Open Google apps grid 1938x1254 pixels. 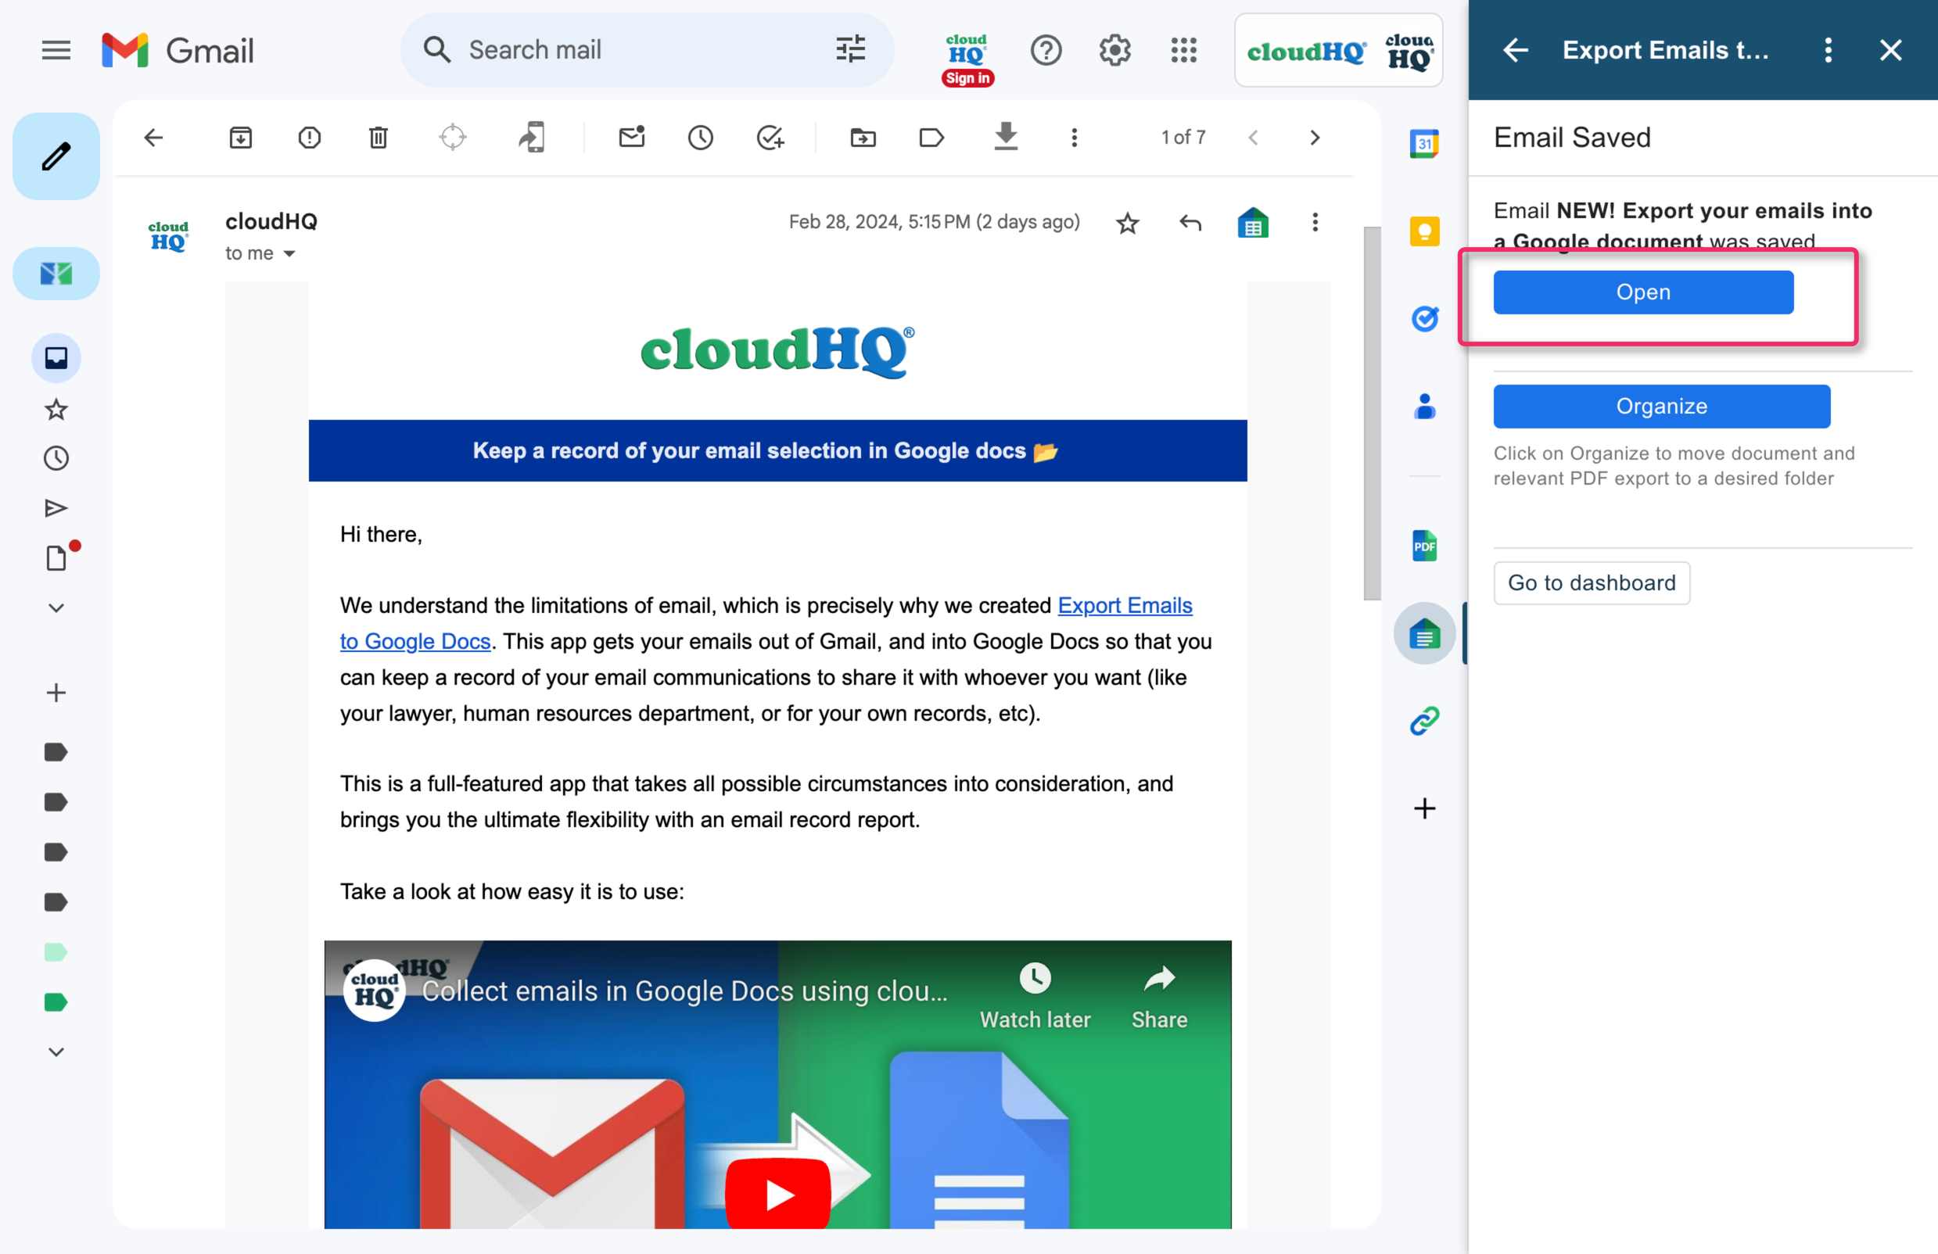coord(1183,51)
